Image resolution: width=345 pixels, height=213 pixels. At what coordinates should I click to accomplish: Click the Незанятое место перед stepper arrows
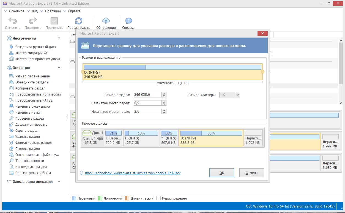tap(164, 103)
